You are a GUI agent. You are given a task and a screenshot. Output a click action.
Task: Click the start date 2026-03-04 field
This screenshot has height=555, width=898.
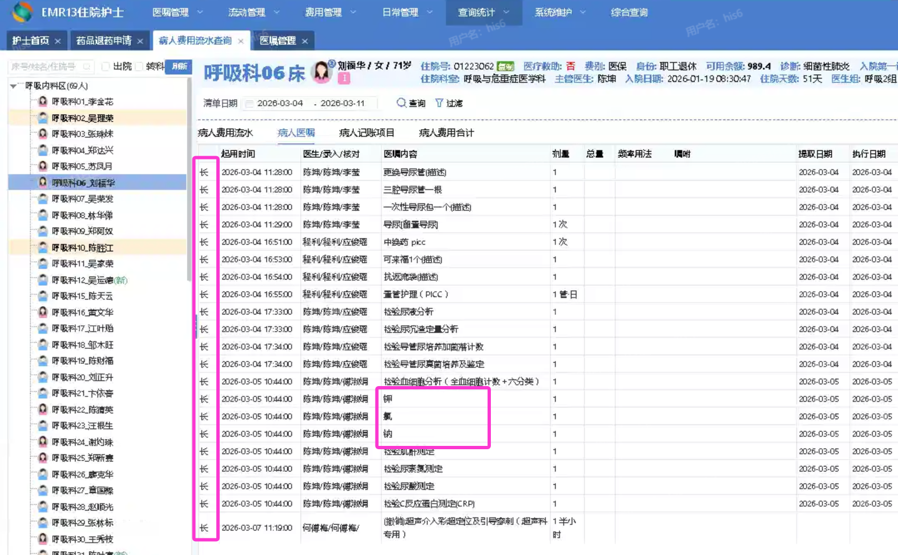pos(280,104)
